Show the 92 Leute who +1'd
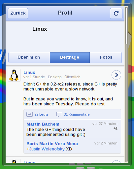 (41, 114)
